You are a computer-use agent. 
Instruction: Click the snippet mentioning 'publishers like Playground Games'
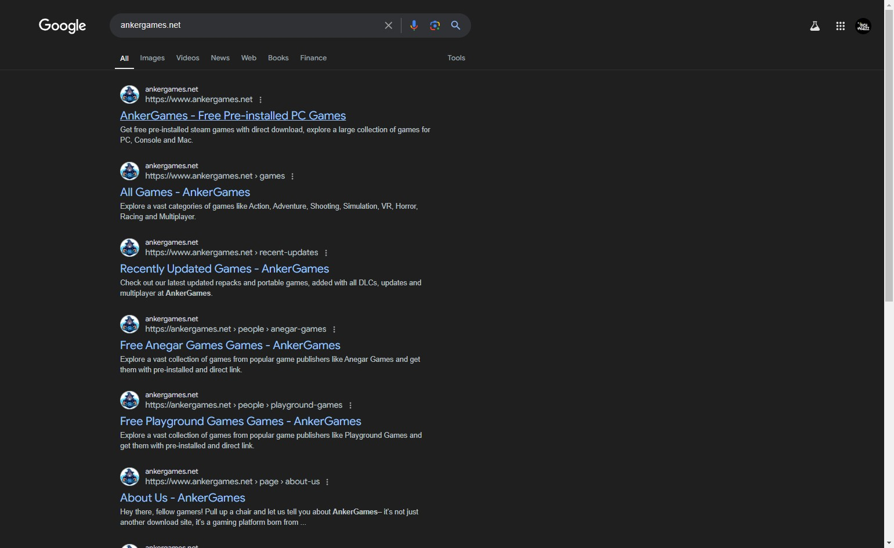(271, 441)
